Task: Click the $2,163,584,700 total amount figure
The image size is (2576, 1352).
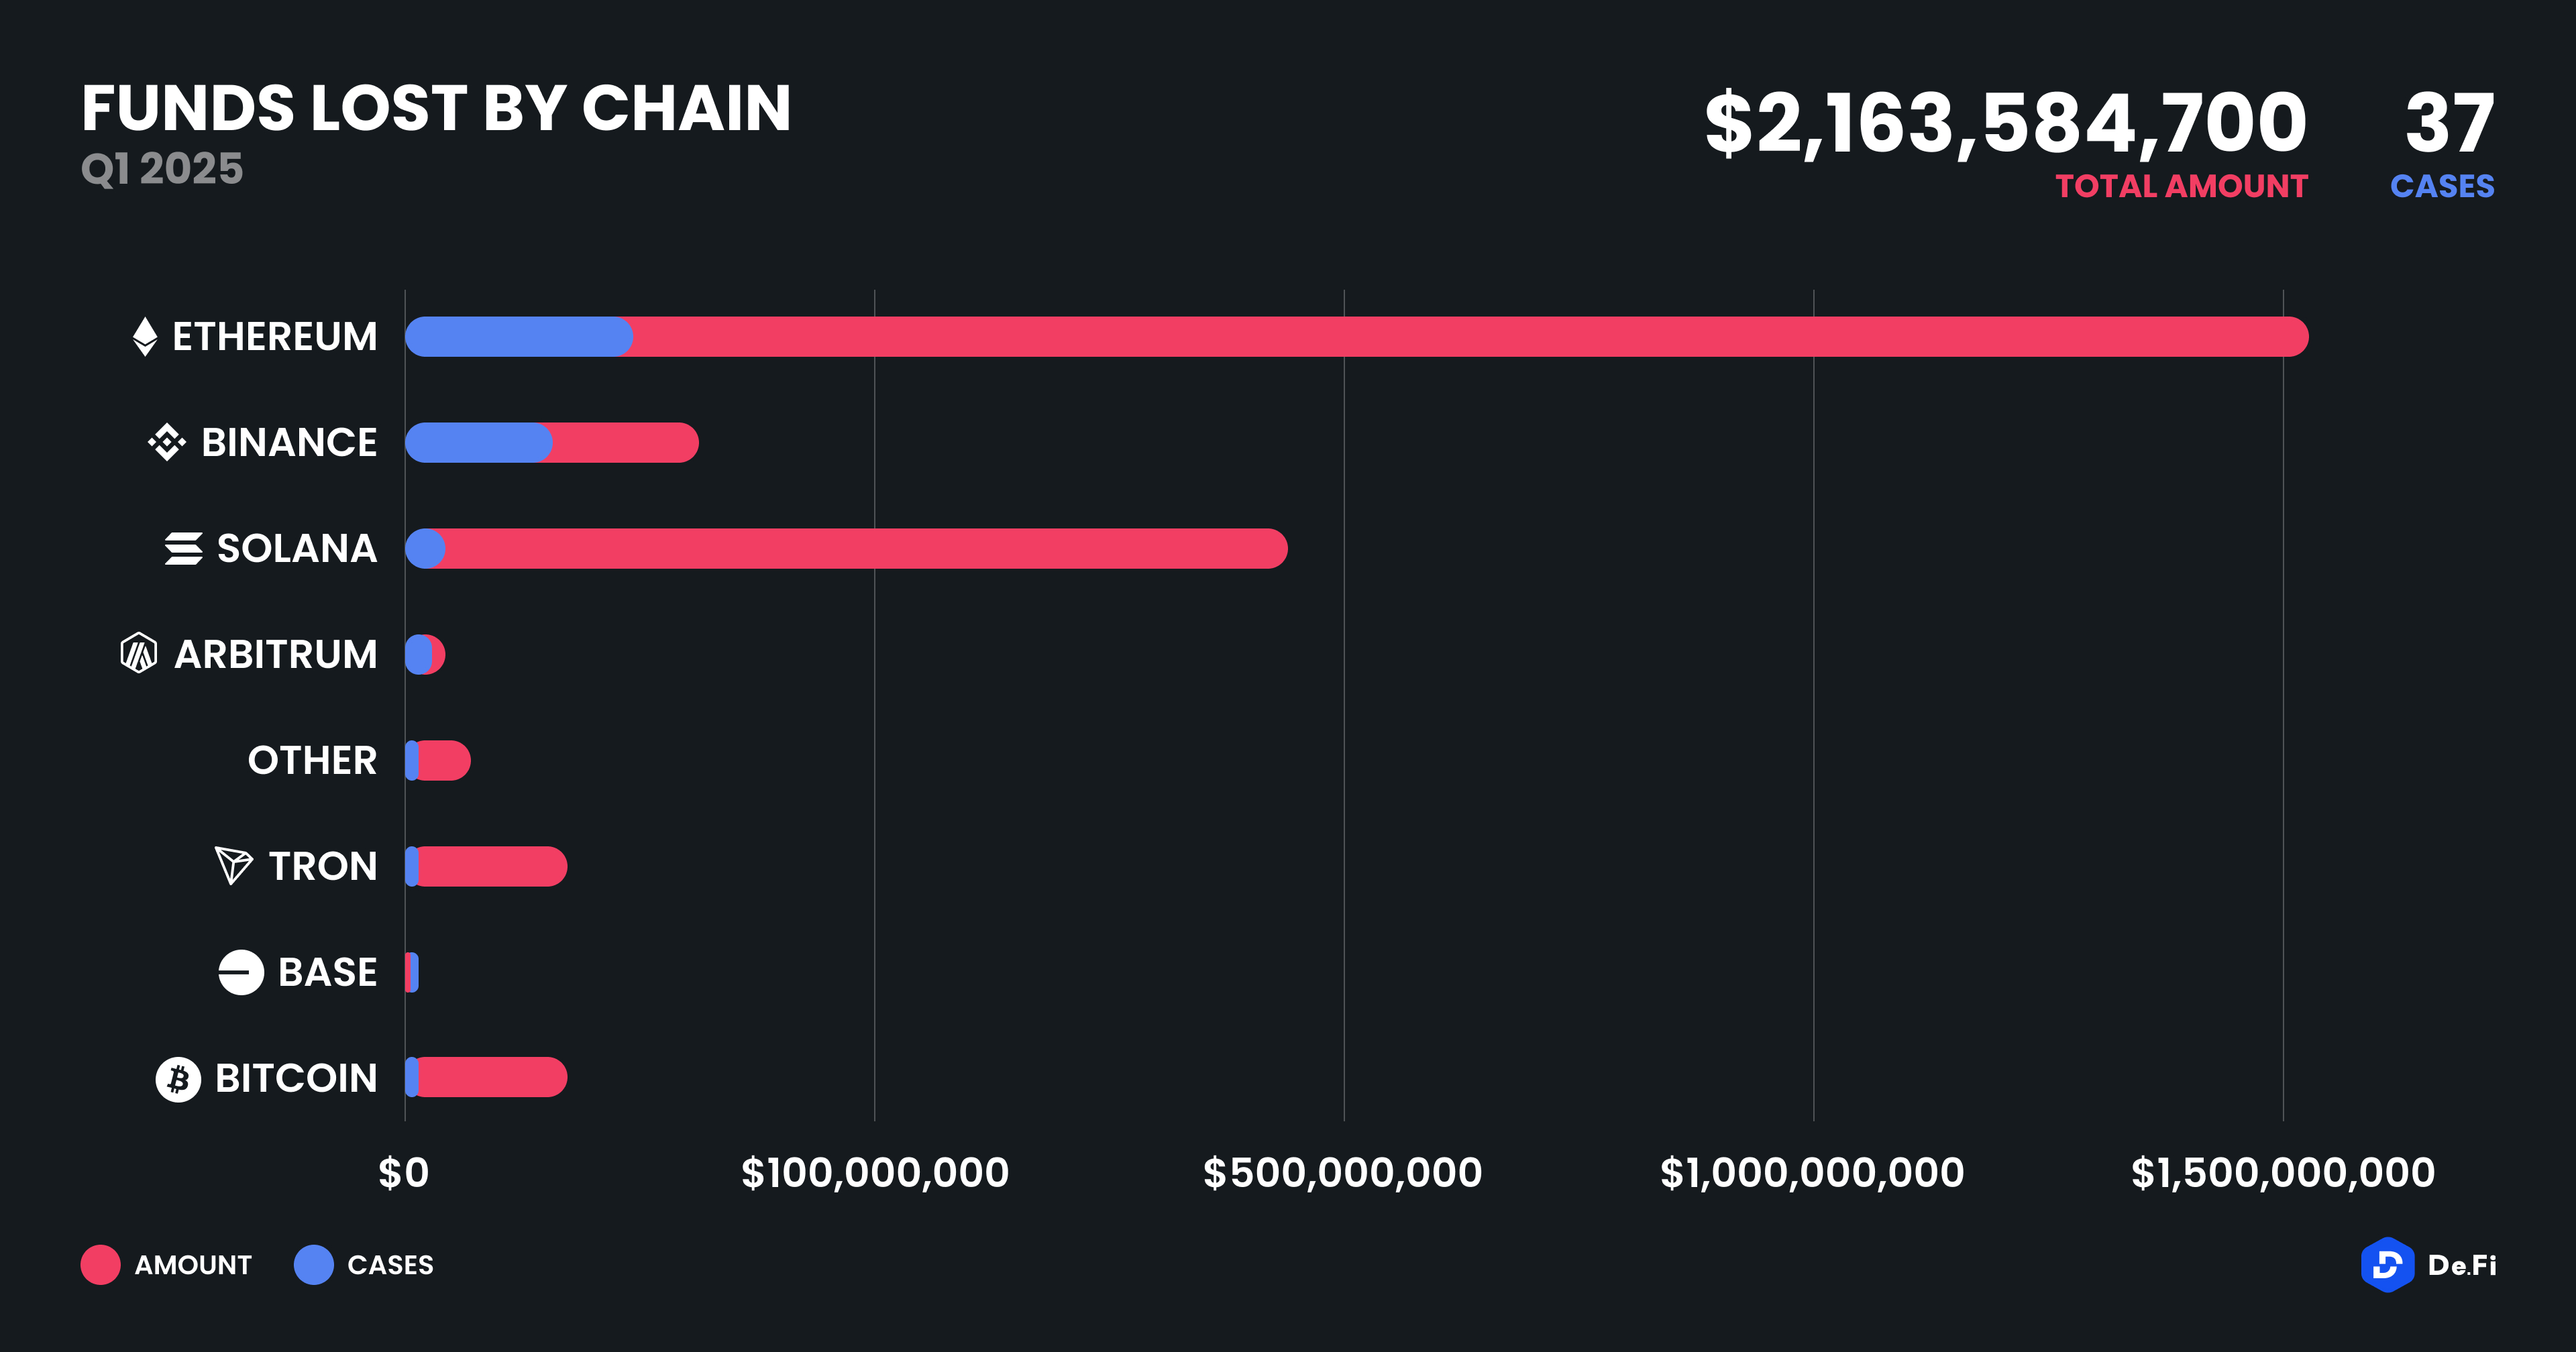Action: 2005,124
